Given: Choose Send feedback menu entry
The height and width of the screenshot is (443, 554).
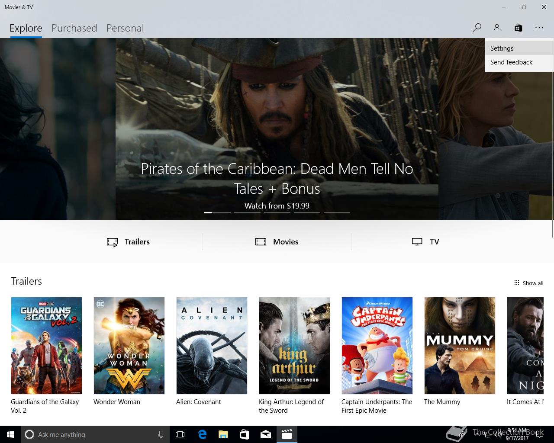Looking at the screenshot, I should [519, 62].
